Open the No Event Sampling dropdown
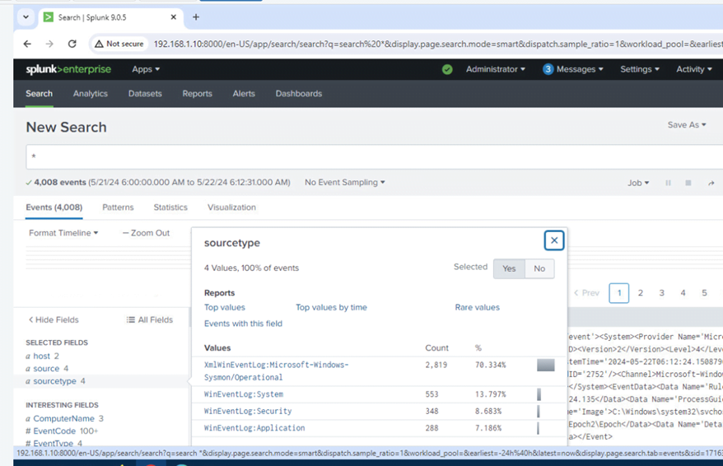The width and height of the screenshot is (723, 466). point(345,183)
